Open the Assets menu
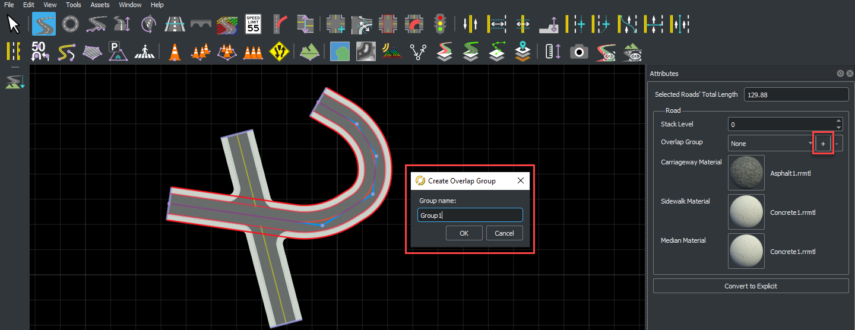 tap(100, 5)
